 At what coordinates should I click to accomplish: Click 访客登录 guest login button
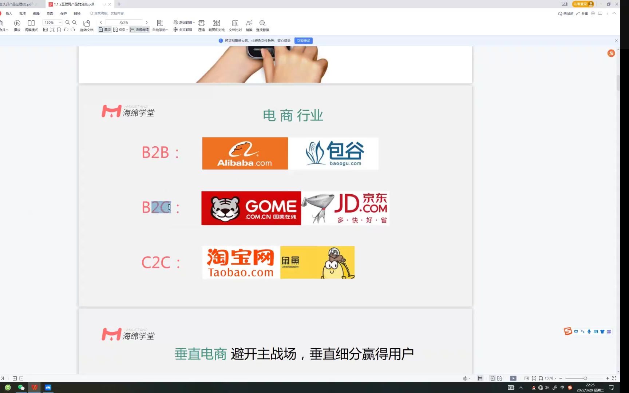click(583, 4)
